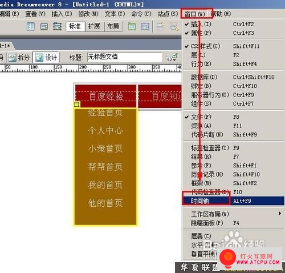Click the draw layer icon

coord(58,26)
